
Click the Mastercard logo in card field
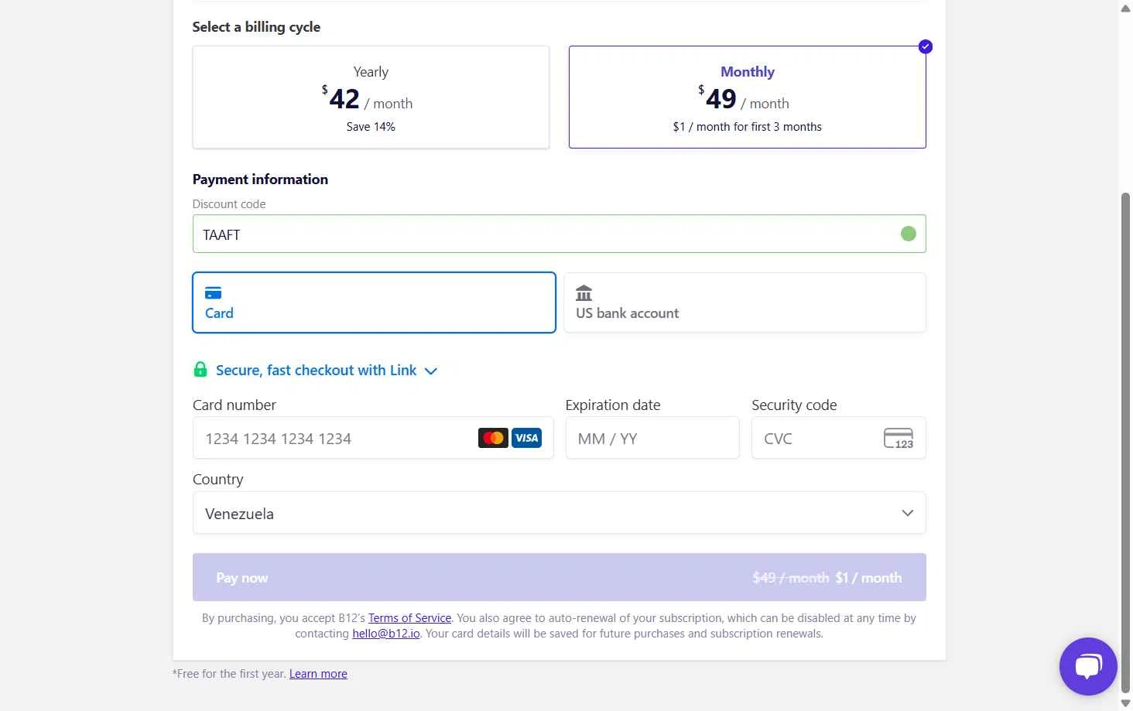click(x=493, y=438)
